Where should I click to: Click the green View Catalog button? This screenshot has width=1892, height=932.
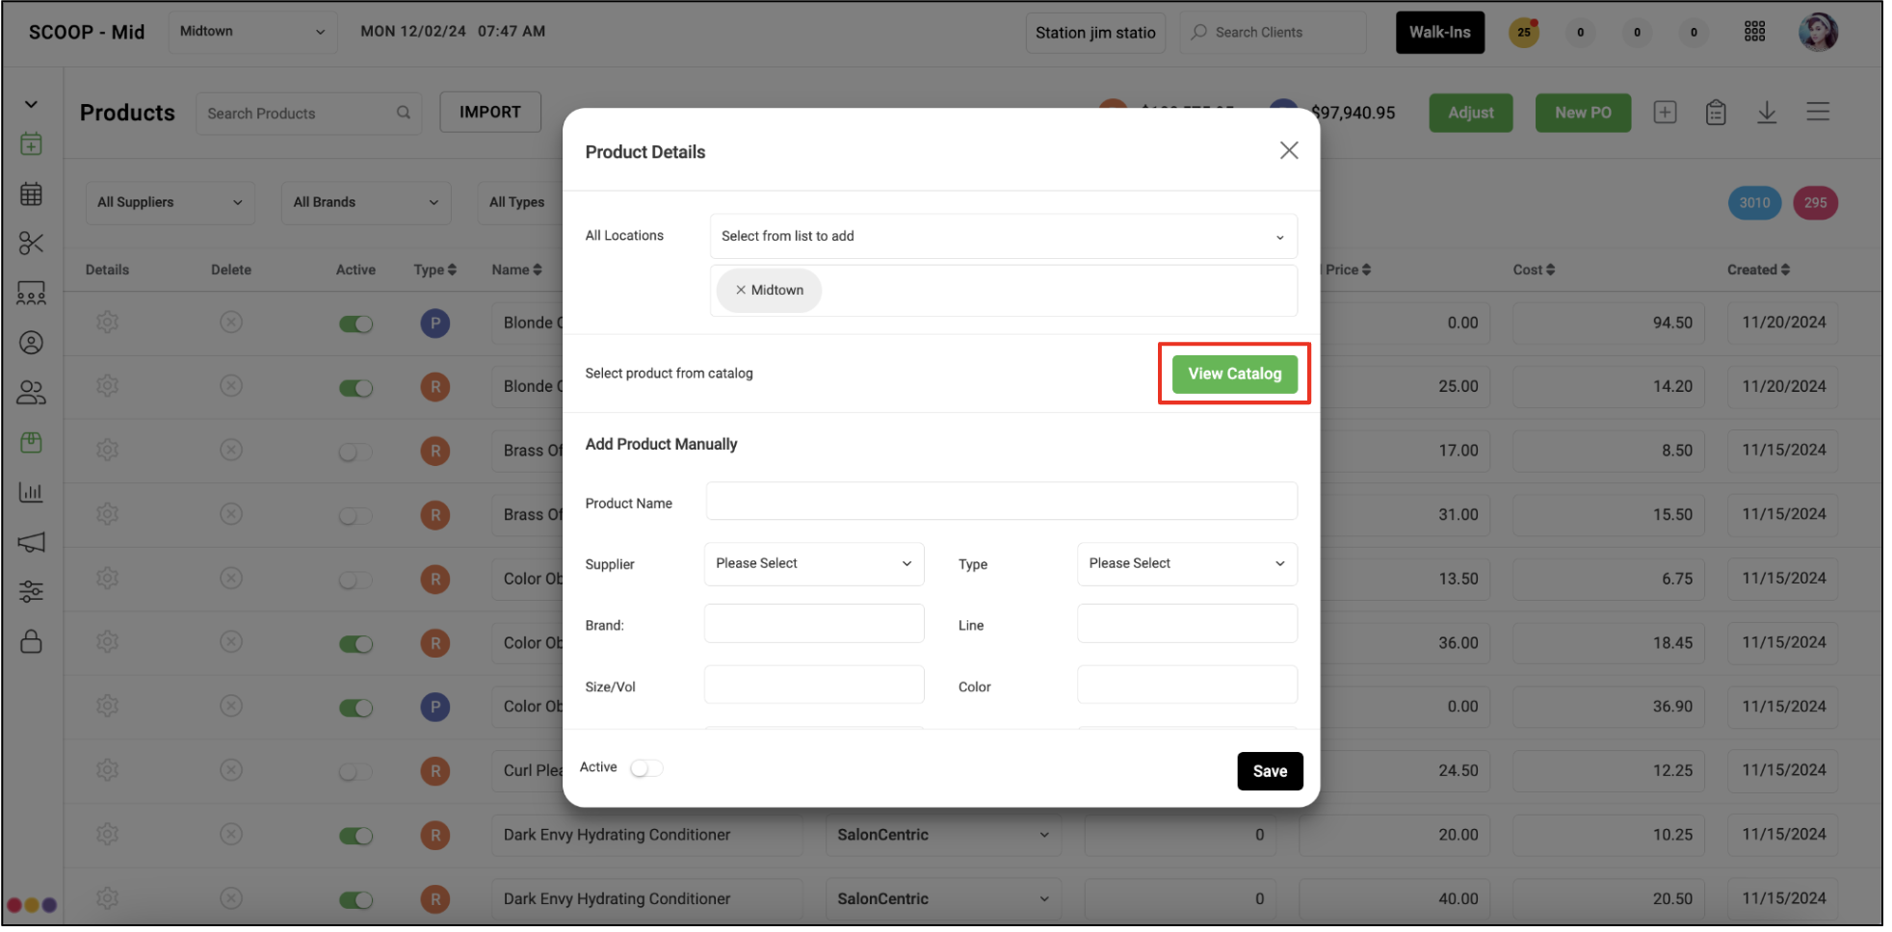tap(1234, 374)
